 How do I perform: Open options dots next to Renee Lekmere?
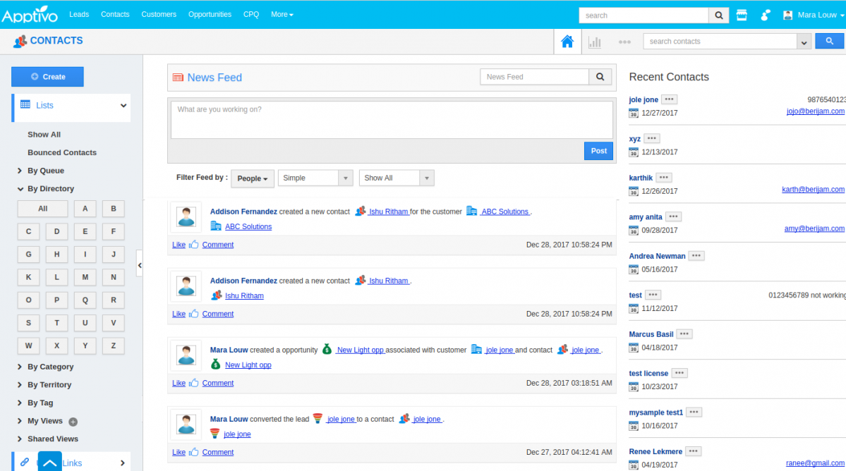click(694, 451)
